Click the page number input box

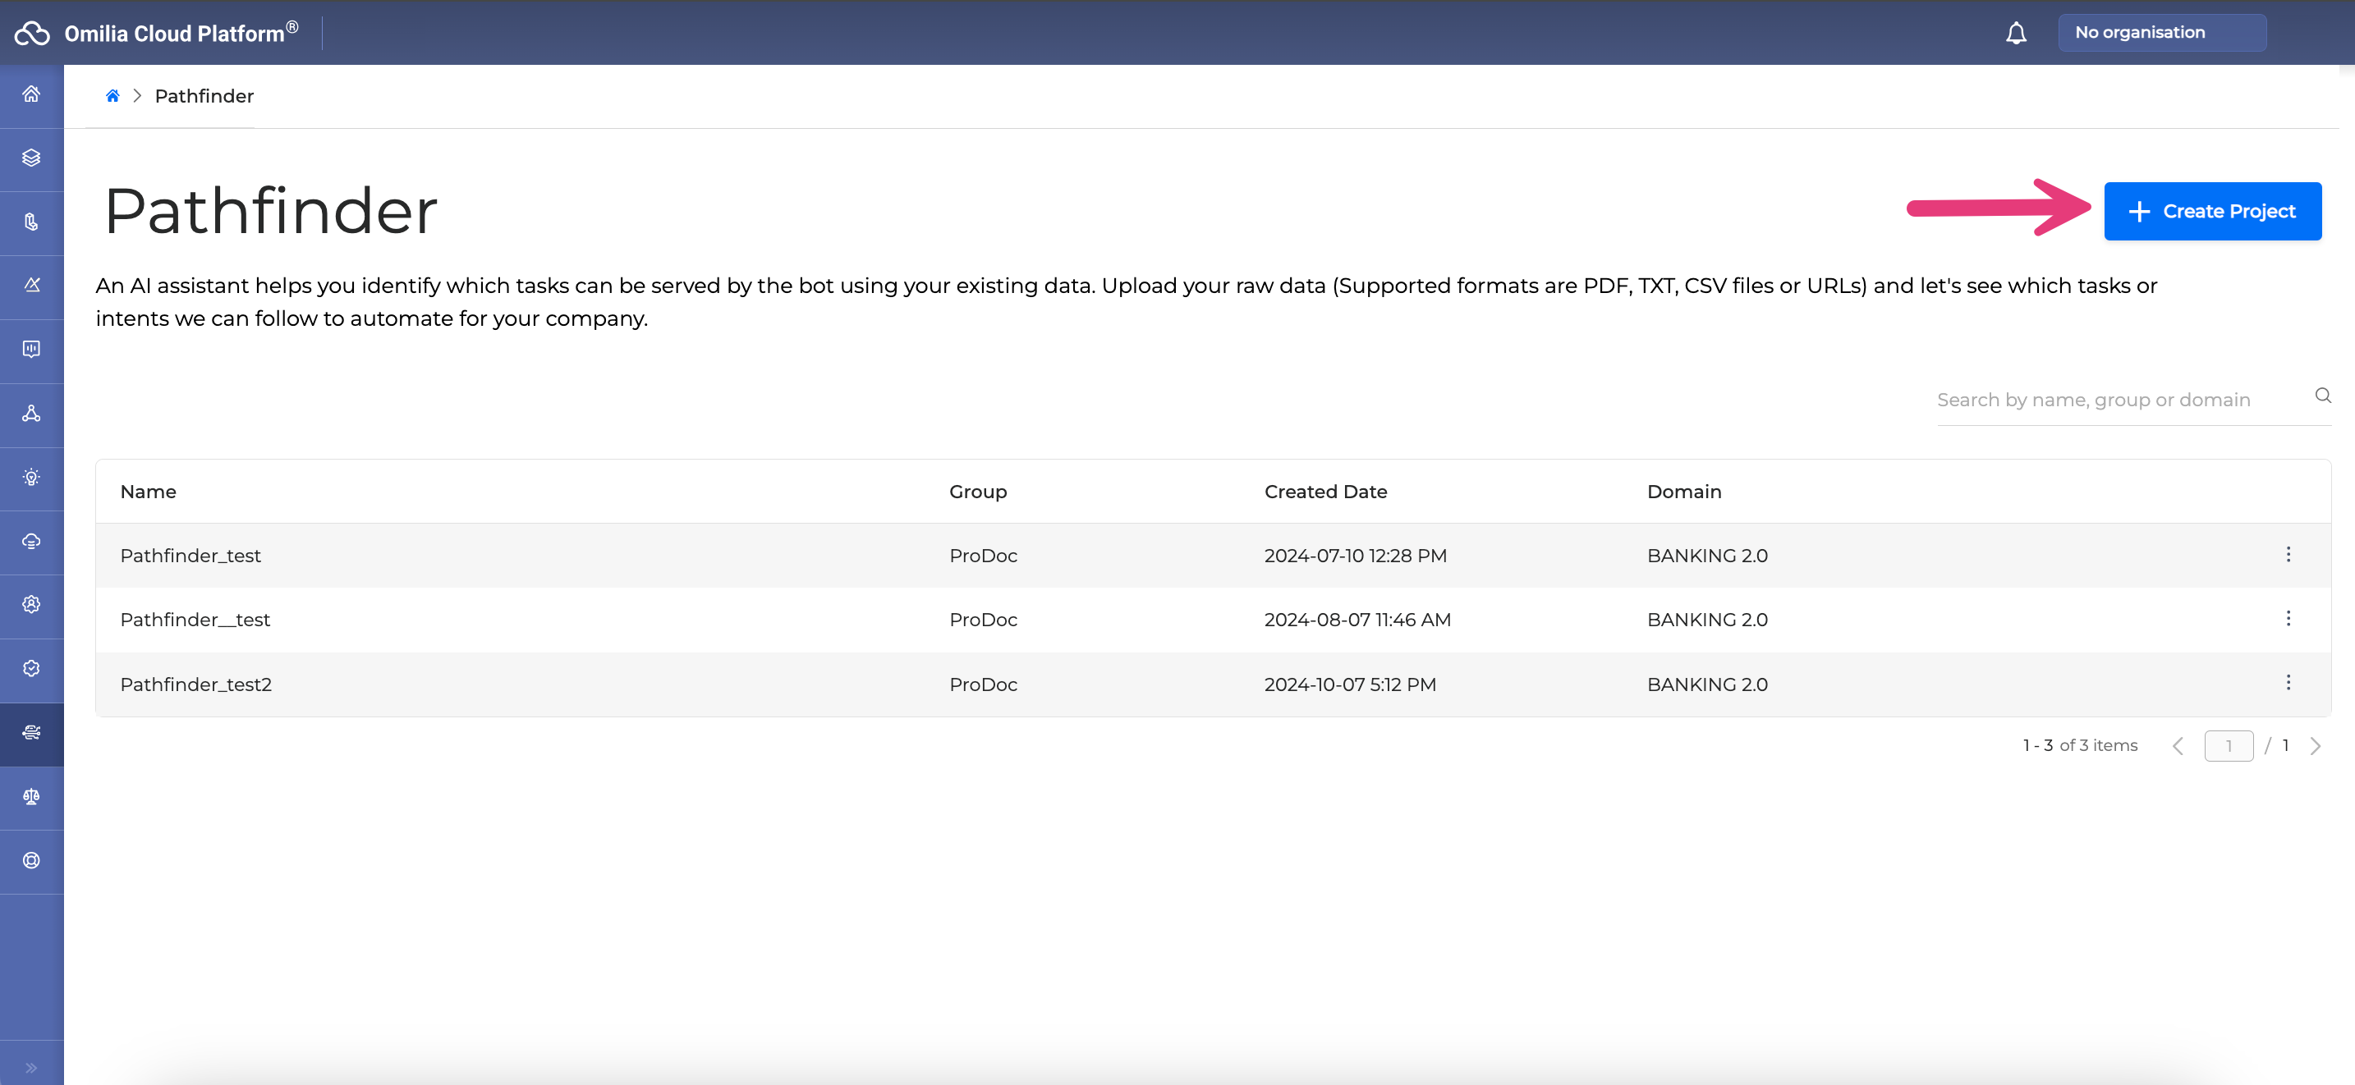point(2228,746)
